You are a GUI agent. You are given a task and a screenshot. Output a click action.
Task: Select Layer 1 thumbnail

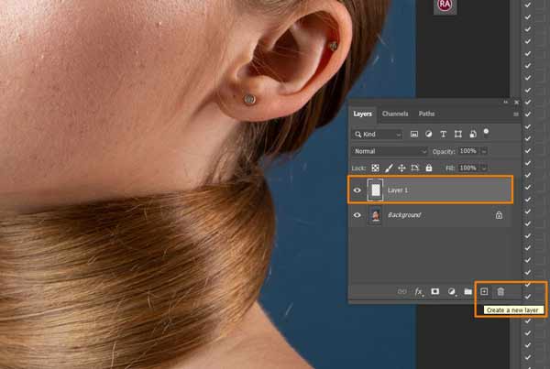[375, 190]
